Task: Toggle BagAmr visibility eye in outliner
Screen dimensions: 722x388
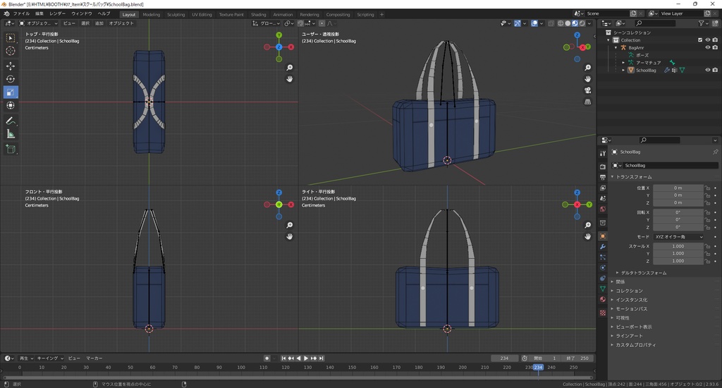Action: point(707,48)
